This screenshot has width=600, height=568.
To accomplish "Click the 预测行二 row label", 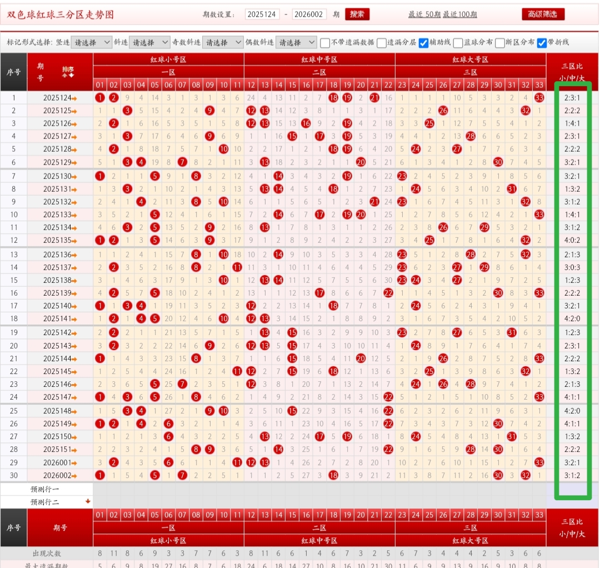I will point(45,502).
